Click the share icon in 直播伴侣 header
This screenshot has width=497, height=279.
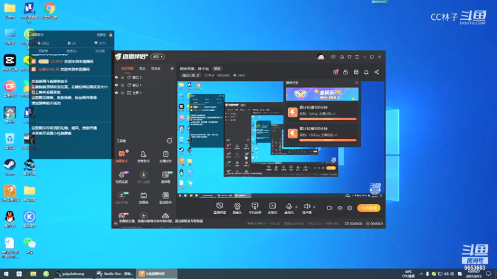point(376,72)
